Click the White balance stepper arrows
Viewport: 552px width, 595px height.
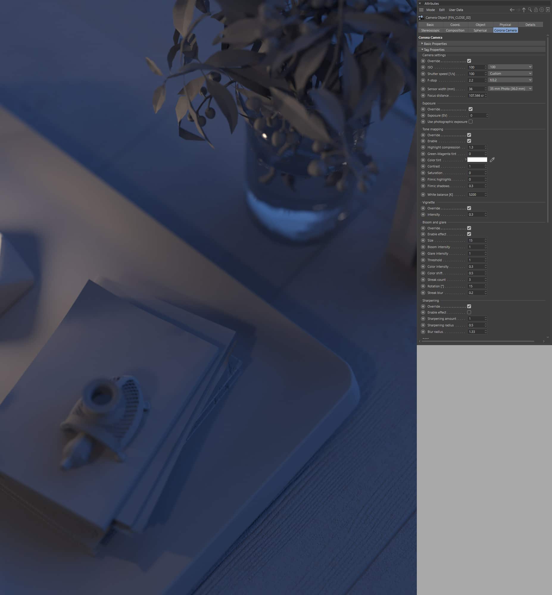(486, 195)
